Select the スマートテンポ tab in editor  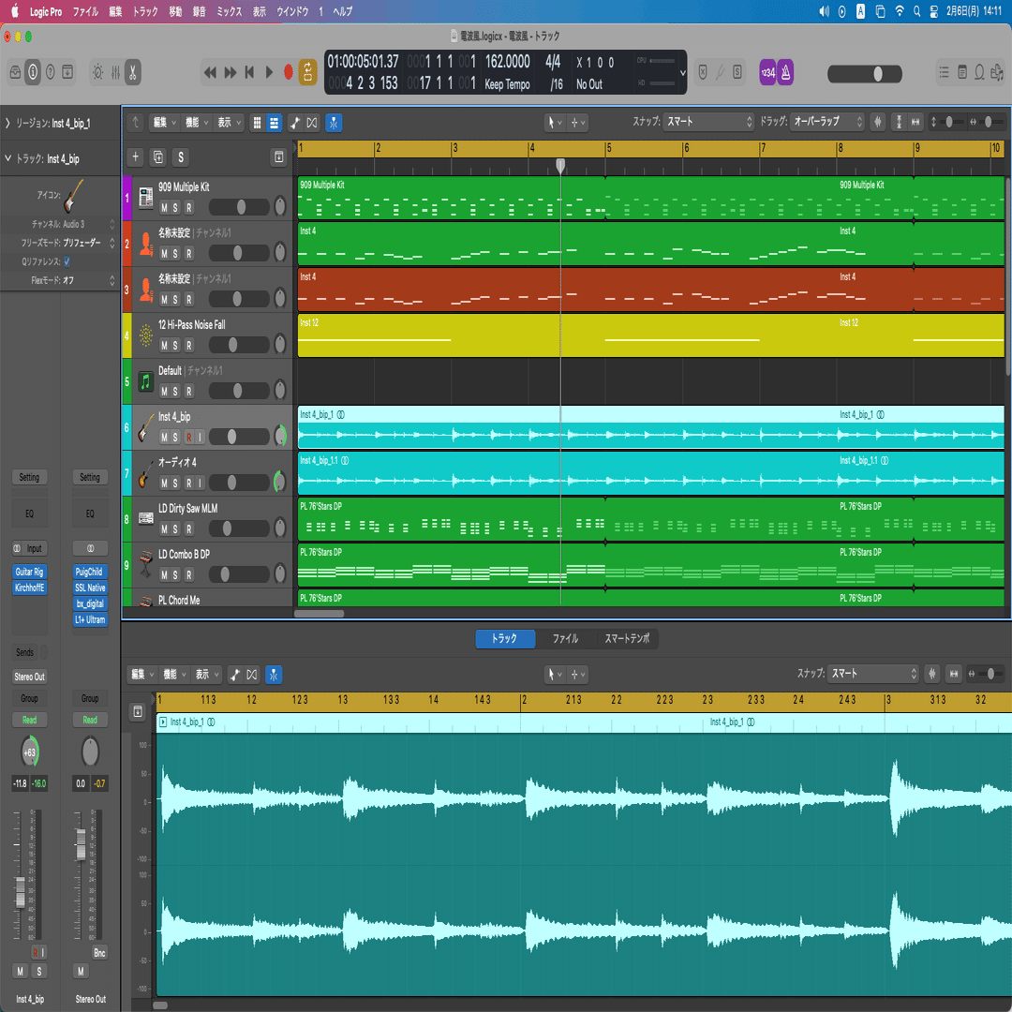(627, 639)
